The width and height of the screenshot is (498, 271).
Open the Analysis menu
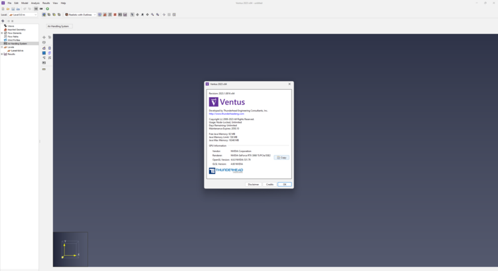click(x=35, y=3)
